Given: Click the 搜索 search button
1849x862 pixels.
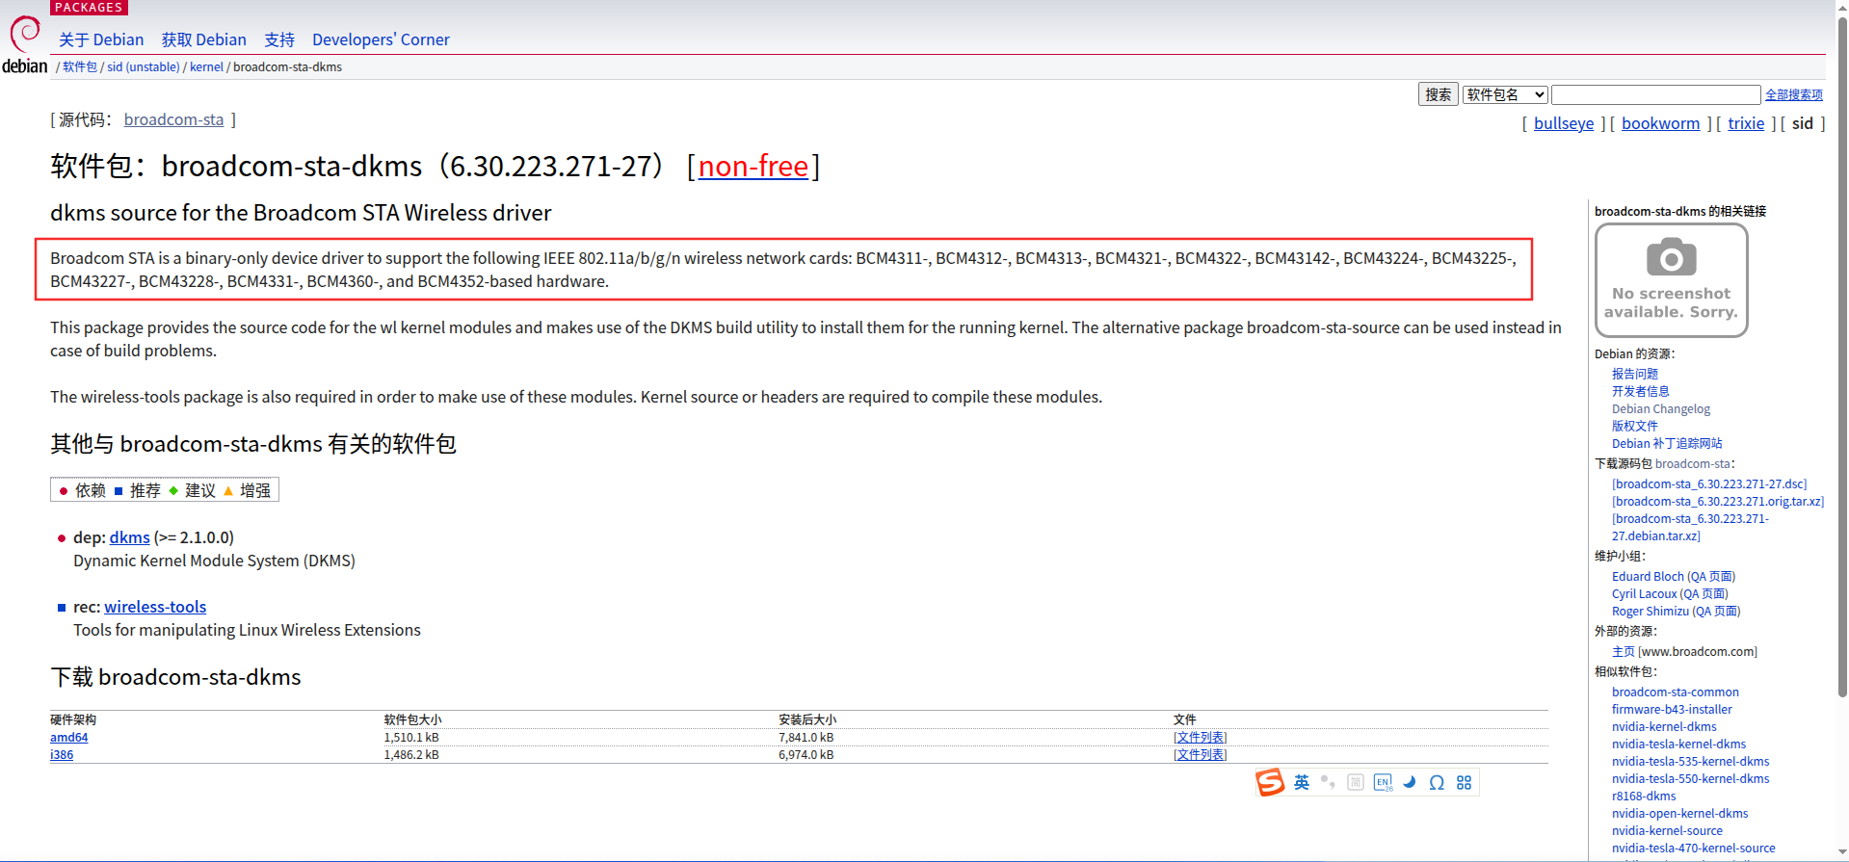Looking at the screenshot, I should pos(1438,94).
